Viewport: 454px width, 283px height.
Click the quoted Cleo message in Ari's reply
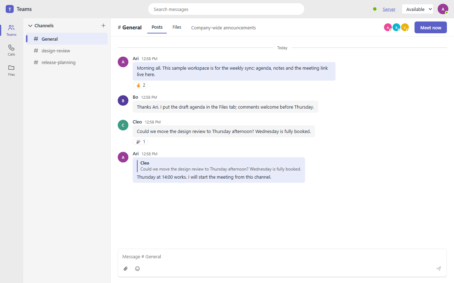[219, 166]
